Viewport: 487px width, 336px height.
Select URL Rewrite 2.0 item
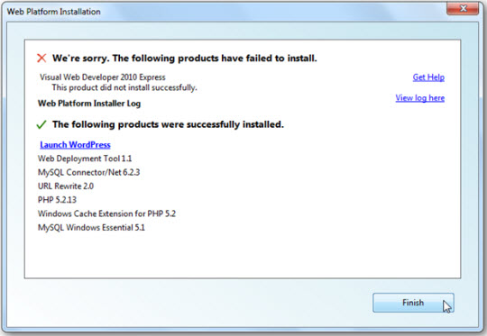[x=66, y=186]
